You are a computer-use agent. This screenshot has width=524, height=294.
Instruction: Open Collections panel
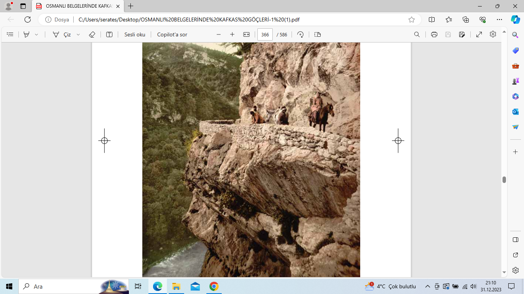point(466,20)
